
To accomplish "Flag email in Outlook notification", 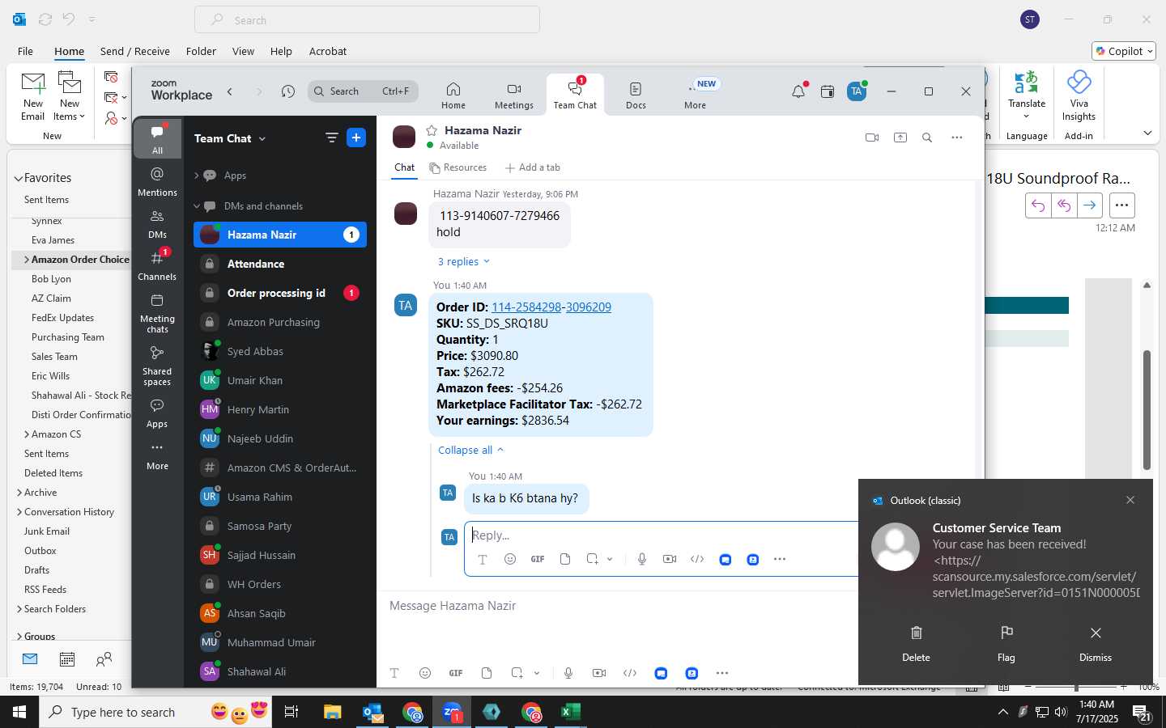I will pos(1006,643).
